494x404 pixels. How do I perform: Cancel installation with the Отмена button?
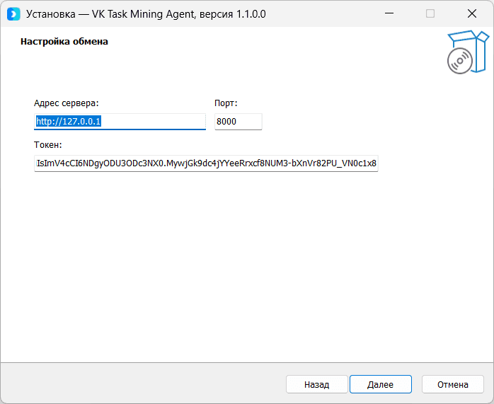(453, 384)
